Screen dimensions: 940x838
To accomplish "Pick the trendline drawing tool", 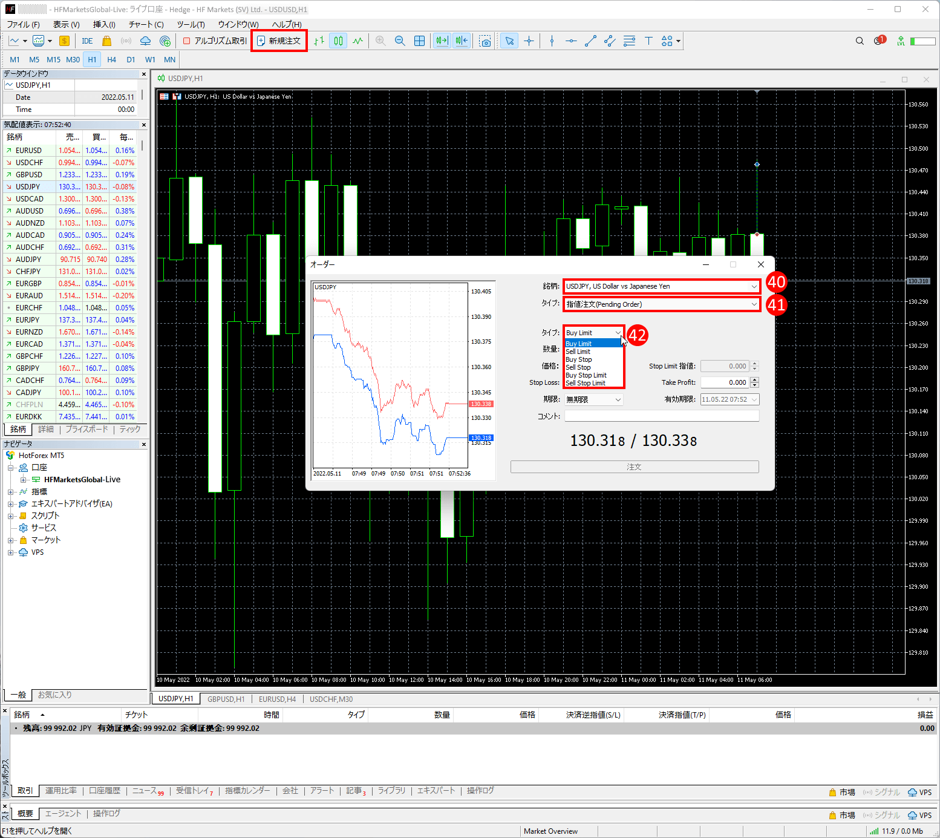I will [x=590, y=41].
